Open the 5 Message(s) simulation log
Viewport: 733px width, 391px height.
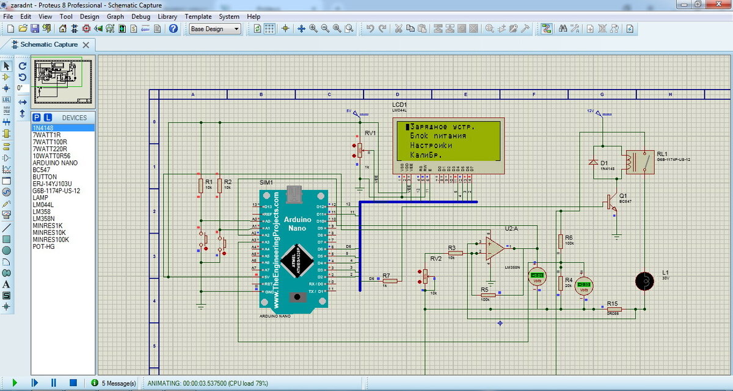[114, 383]
